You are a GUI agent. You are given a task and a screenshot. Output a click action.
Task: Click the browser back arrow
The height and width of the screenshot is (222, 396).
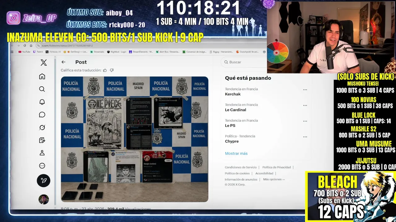tap(12, 46)
